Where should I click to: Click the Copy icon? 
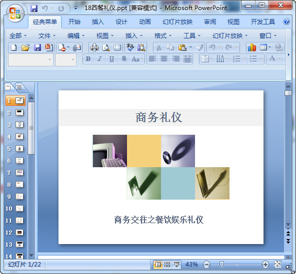coord(170,47)
